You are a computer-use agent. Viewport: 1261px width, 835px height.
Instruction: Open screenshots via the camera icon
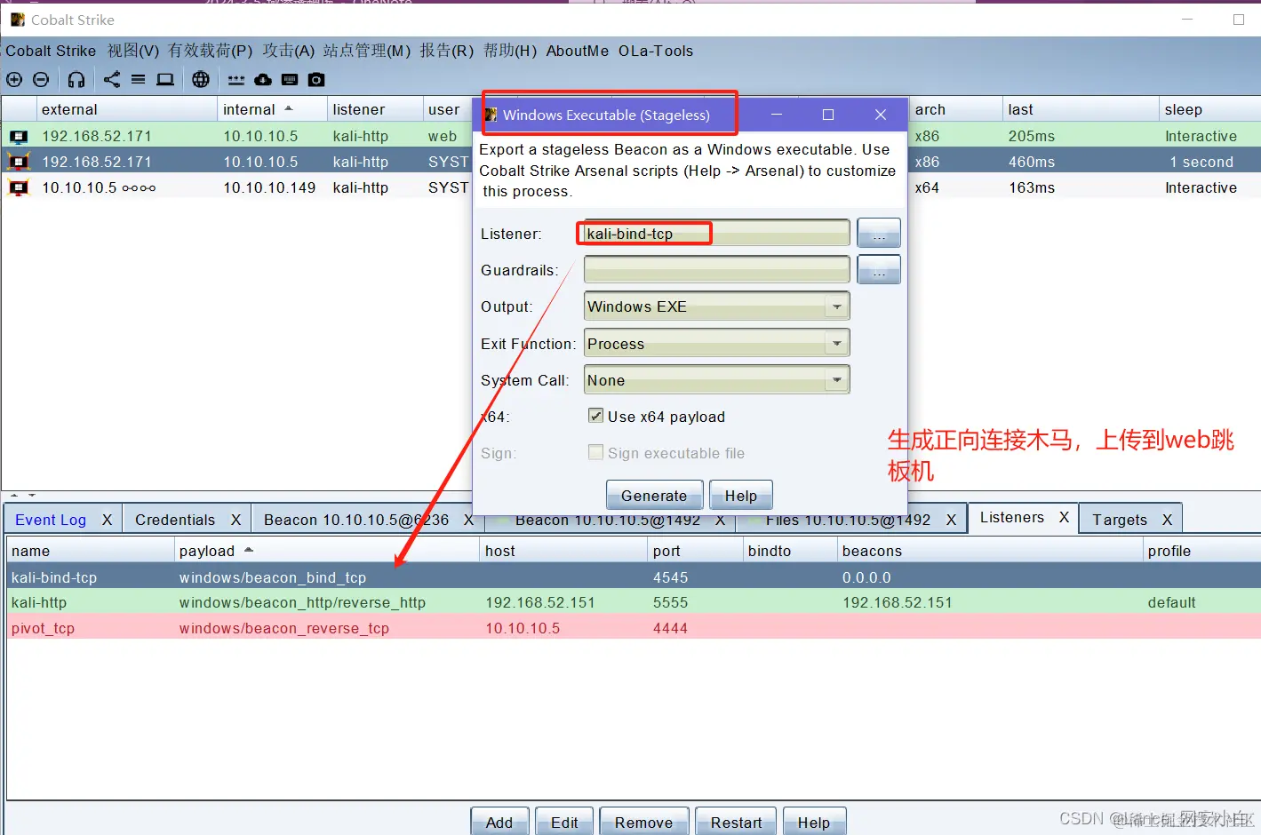coord(316,80)
